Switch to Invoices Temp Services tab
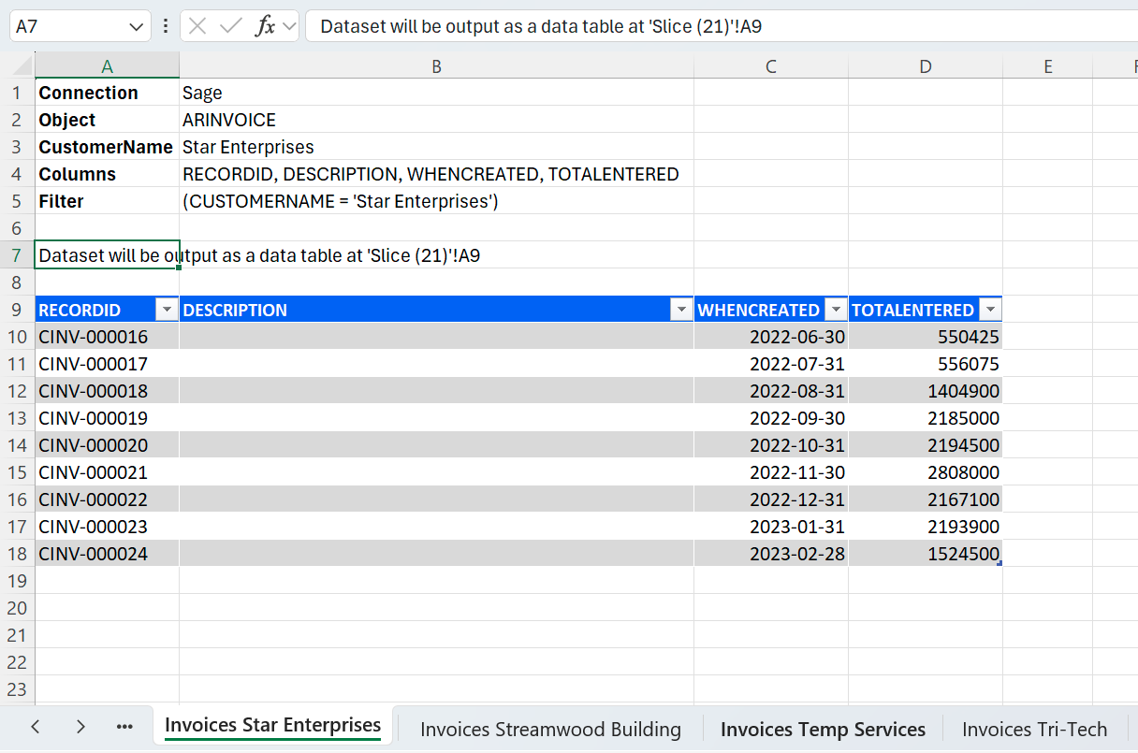The width and height of the screenshot is (1138, 753). click(823, 729)
